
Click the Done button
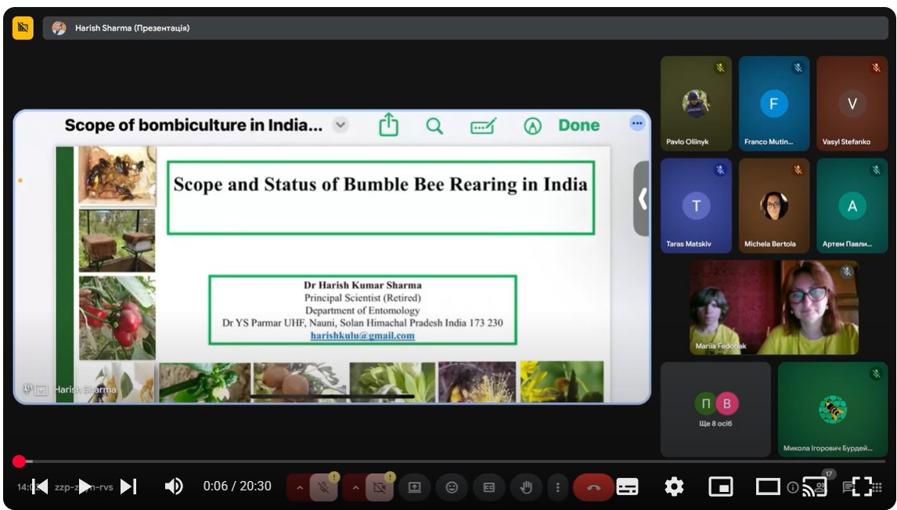pyautogui.click(x=579, y=125)
